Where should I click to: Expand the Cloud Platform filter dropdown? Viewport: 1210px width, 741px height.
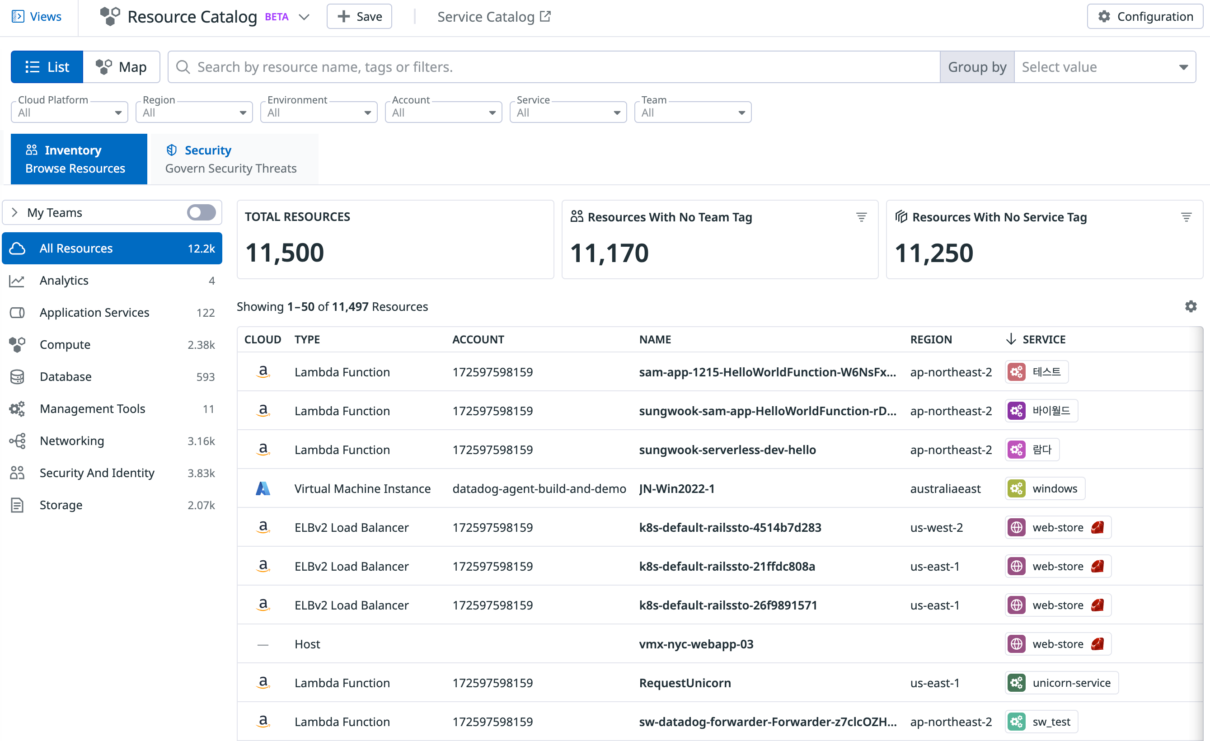69,112
